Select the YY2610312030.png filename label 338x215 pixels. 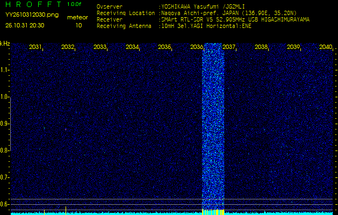tap(31, 15)
